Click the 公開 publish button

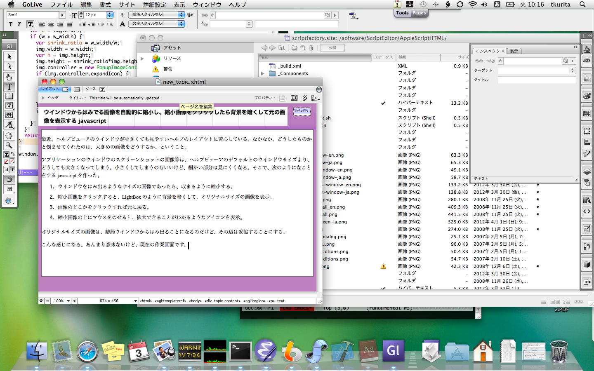tap(332, 48)
